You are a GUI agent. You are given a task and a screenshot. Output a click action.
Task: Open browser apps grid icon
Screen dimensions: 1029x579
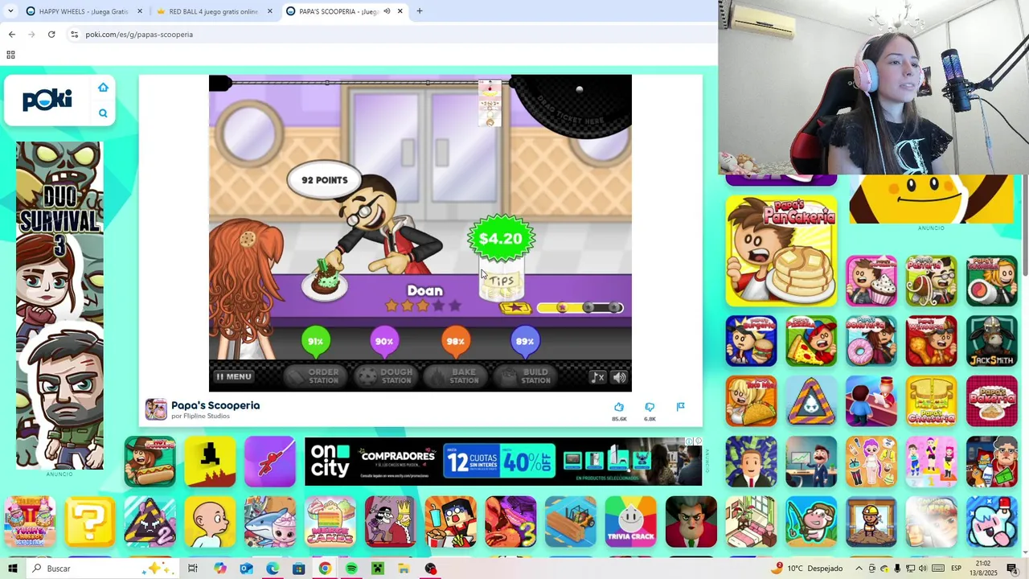coord(10,55)
